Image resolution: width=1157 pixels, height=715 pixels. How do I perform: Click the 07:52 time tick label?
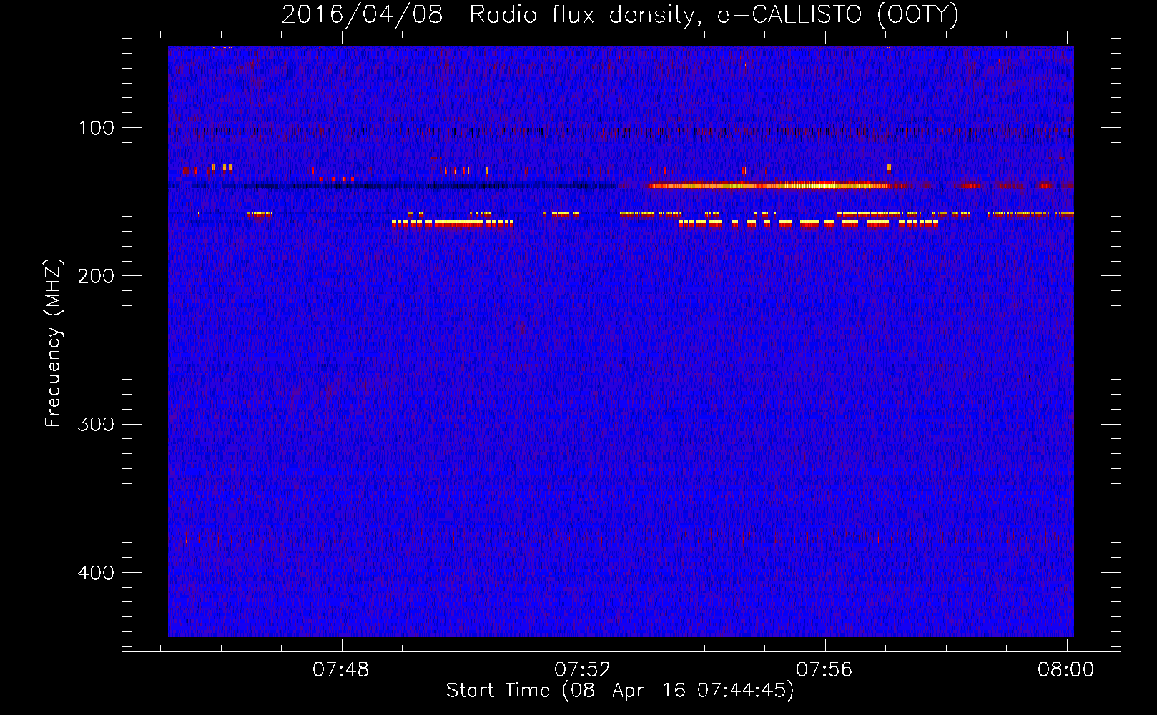[x=583, y=670]
